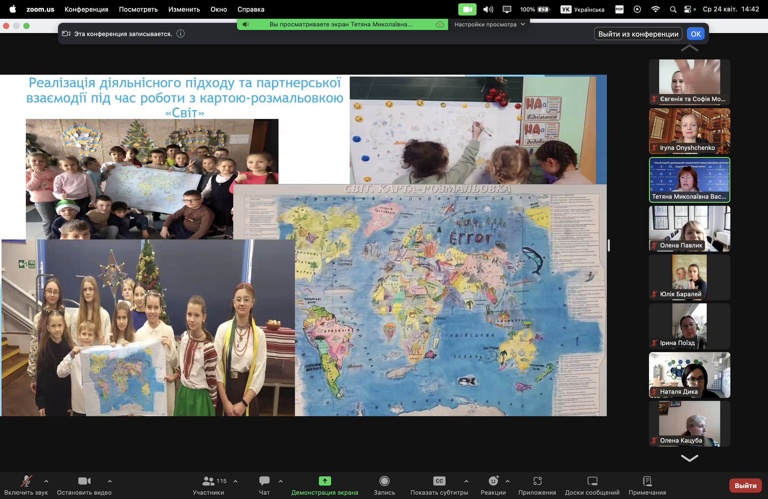Screen dimensions: 768x499
Task: Open Конференция menu
Action: [x=86, y=9]
